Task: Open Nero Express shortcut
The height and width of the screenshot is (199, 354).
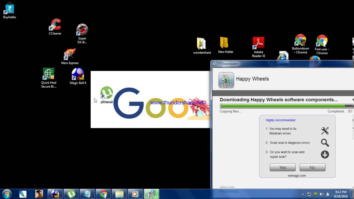Action: [70, 56]
